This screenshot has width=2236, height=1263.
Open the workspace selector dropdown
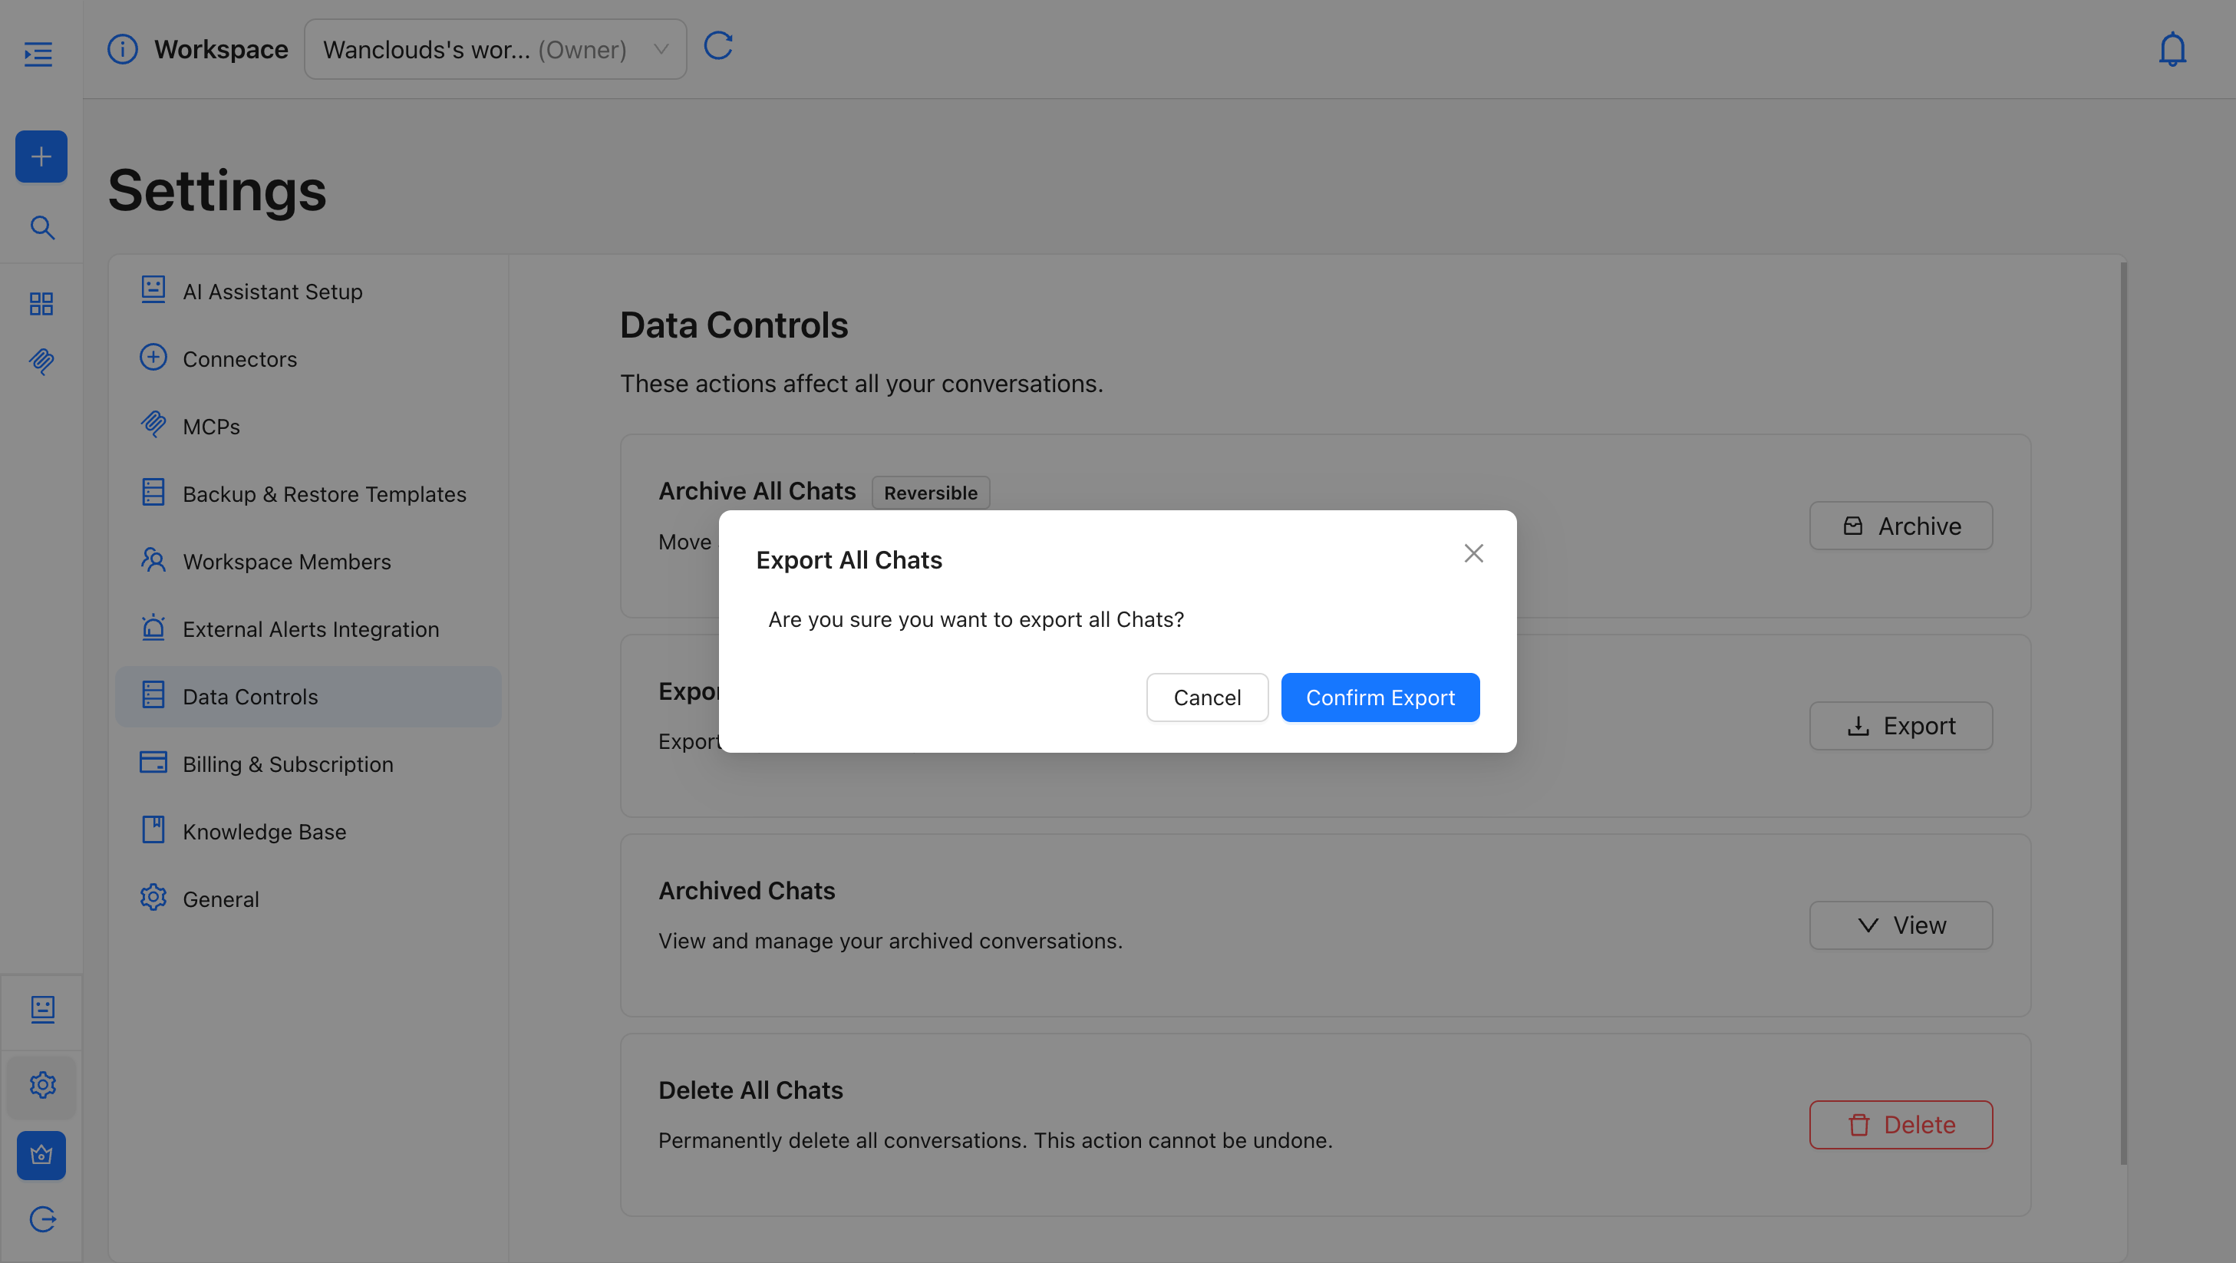click(x=495, y=49)
